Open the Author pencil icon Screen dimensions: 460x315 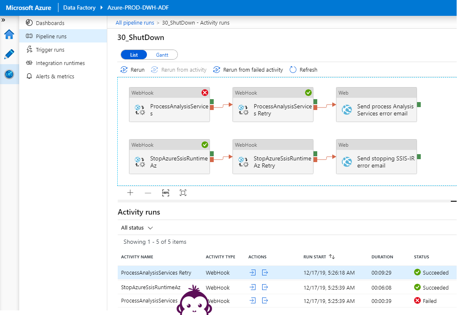(9, 54)
